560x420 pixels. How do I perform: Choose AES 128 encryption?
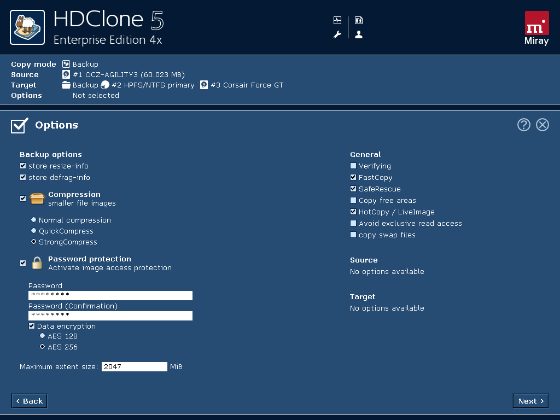point(43,336)
